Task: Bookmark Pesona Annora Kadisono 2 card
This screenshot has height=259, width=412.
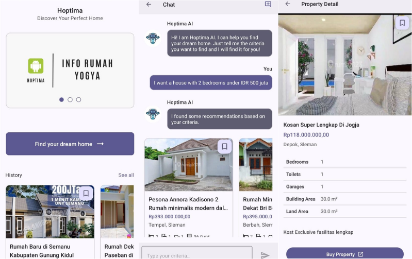Action: 224,146
